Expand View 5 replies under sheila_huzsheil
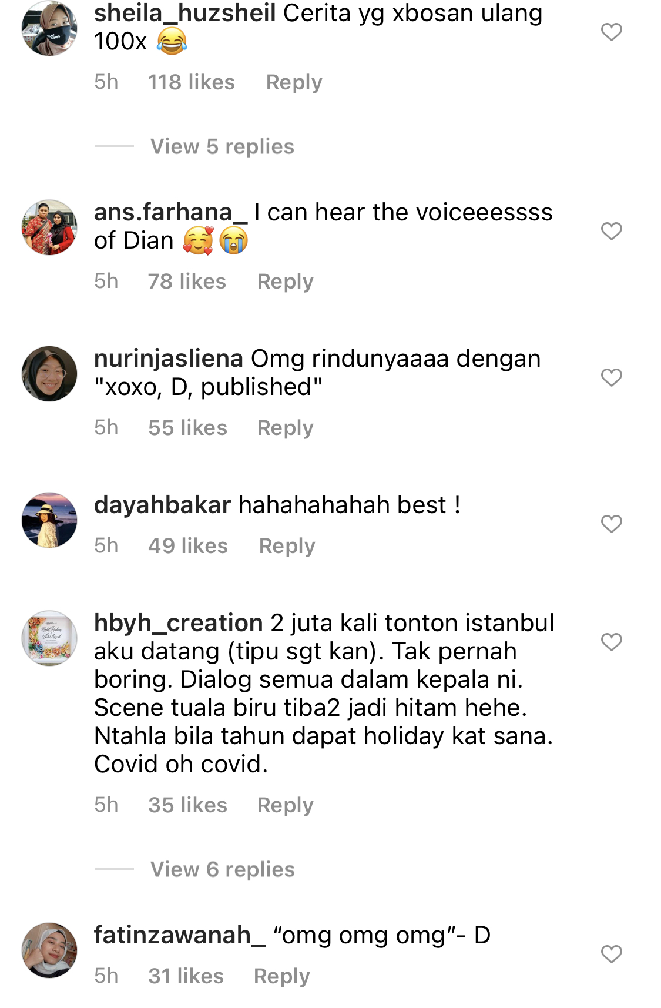 (x=222, y=146)
